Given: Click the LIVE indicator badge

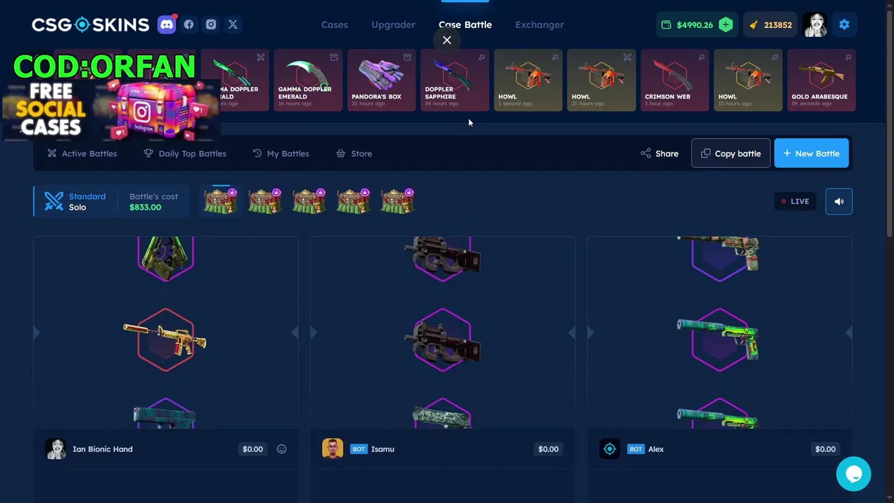Looking at the screenshot, I should (795, 201).
